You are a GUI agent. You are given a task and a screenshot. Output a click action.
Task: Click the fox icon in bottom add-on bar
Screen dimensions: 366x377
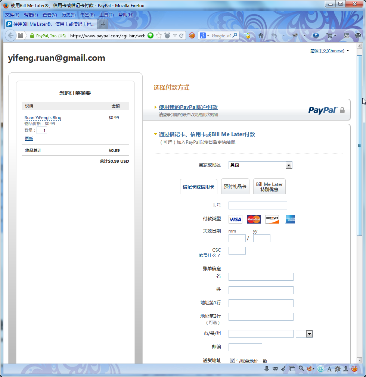tap(310, 368)
